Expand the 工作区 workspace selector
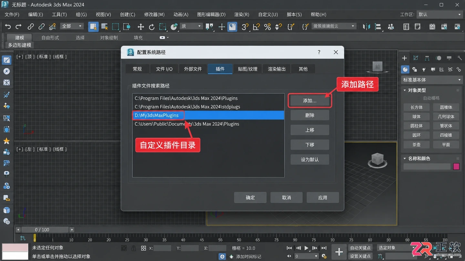 point(439,15)
